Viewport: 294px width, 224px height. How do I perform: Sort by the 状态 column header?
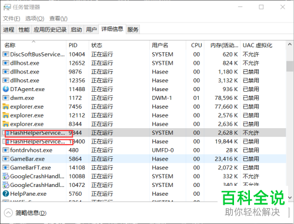[119, 45]
